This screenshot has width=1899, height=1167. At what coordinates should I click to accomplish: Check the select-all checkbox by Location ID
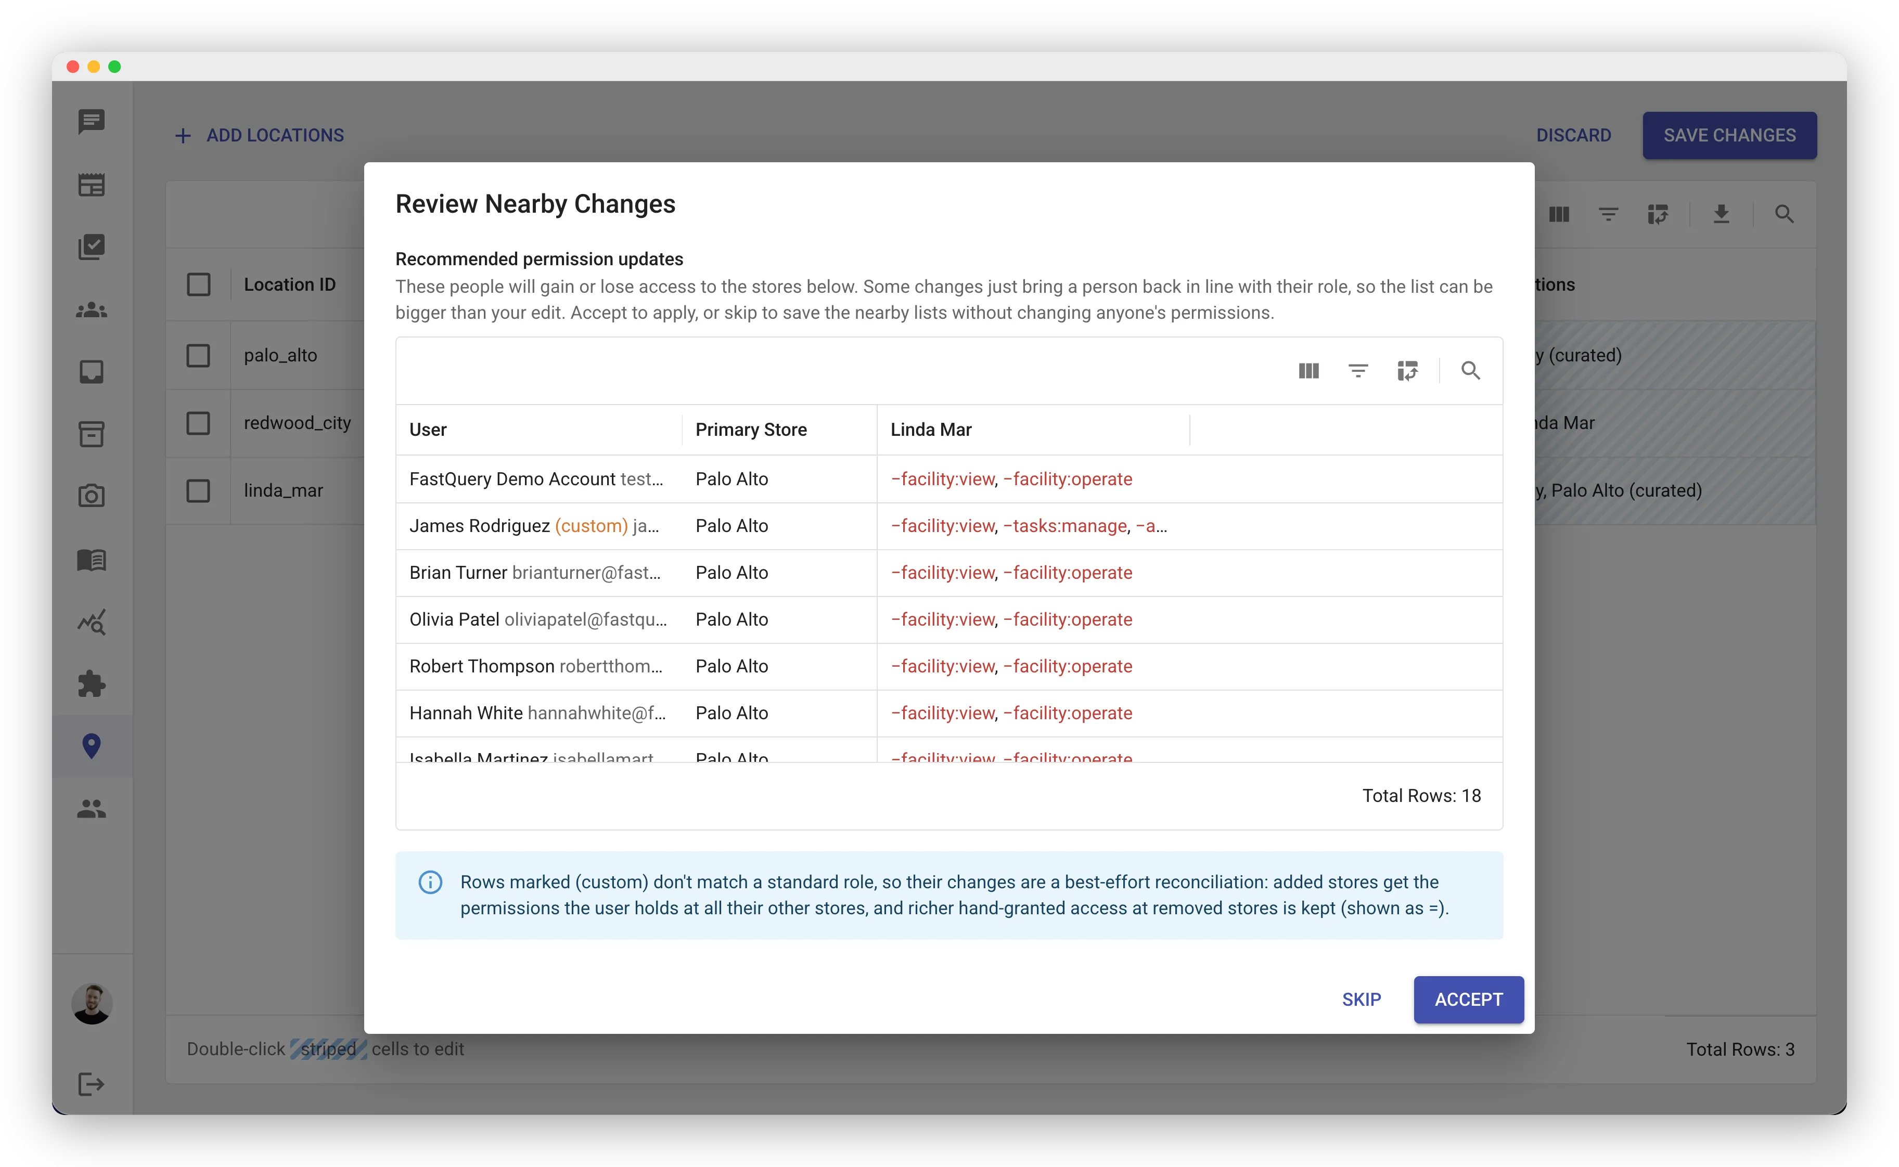[198, 285]
